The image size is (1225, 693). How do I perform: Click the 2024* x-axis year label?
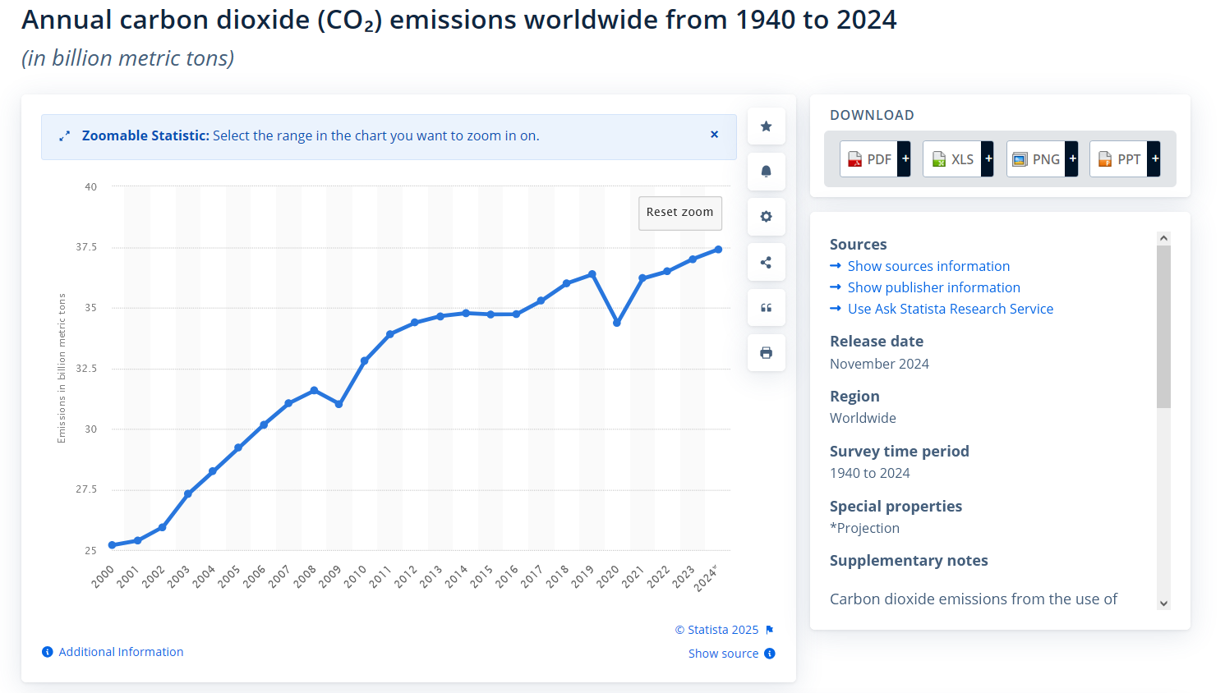point(706,577)
